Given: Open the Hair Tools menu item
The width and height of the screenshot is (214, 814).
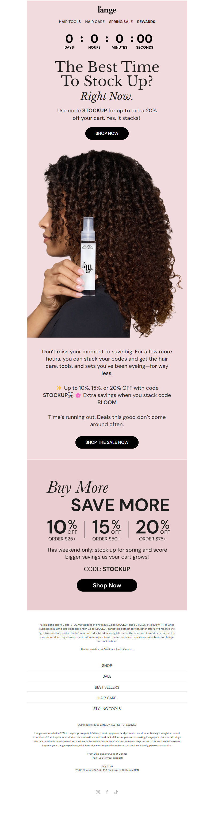Looking at the screenshot, I should pos(70,22).
